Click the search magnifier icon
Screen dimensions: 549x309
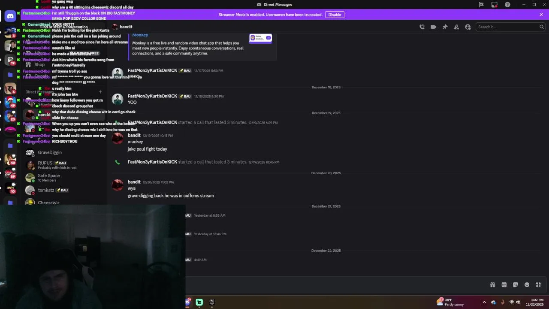pos(541,27)
